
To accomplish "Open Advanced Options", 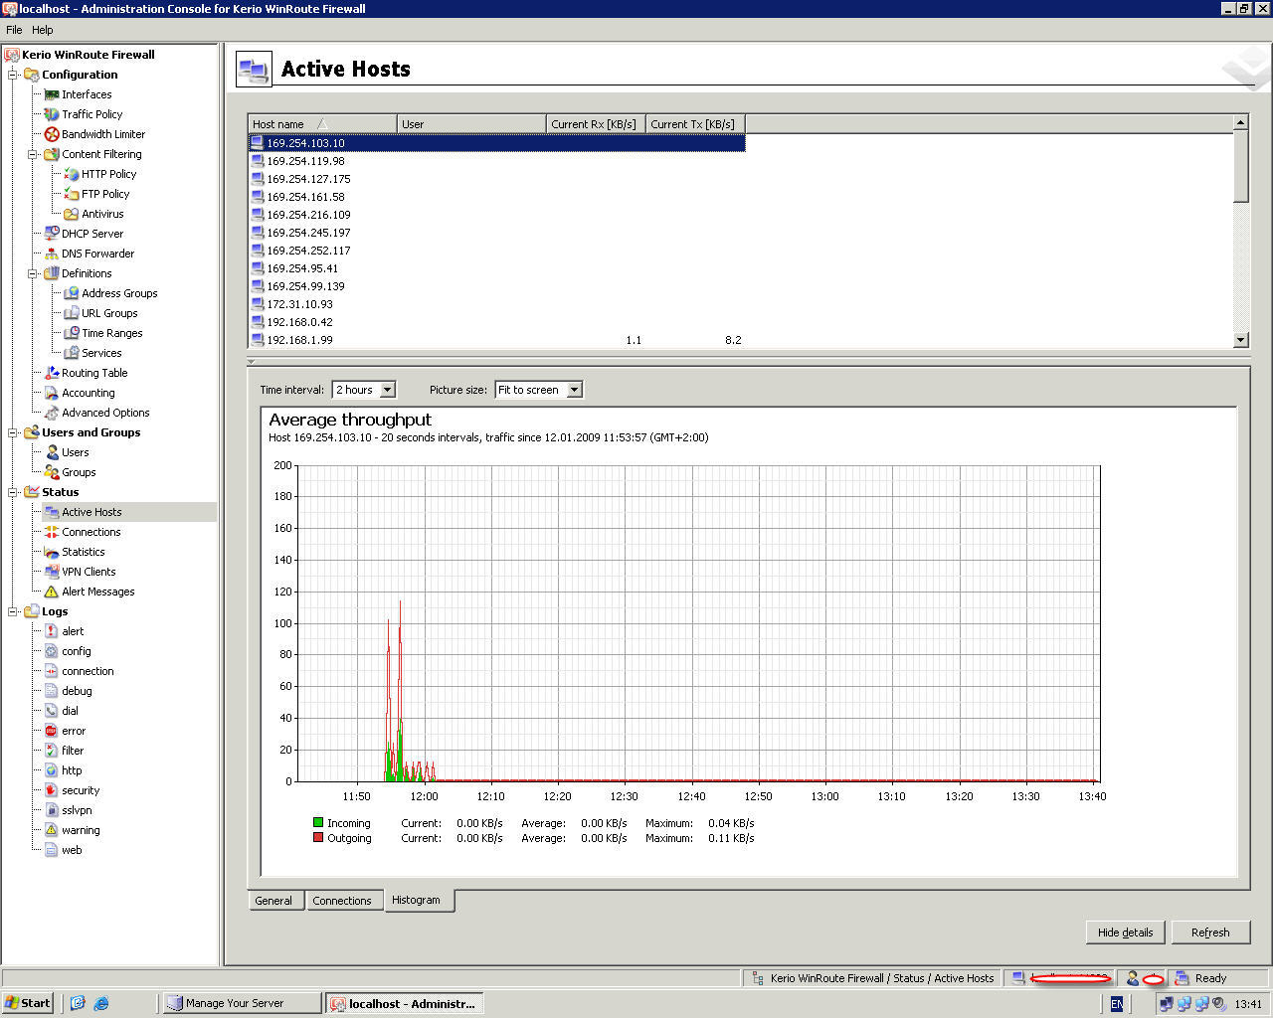I will [x=105, y=413].
